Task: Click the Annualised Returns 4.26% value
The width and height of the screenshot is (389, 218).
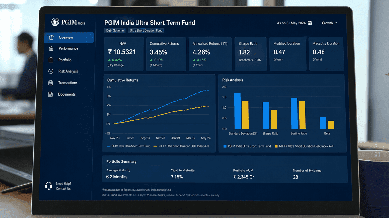Action: pyautogui.click(x=201, y=52)
